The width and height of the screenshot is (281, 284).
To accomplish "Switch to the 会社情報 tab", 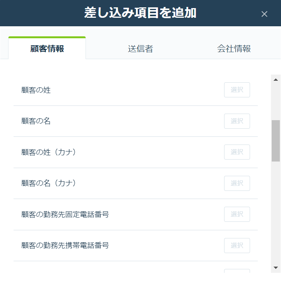I will tap(234, 49).
